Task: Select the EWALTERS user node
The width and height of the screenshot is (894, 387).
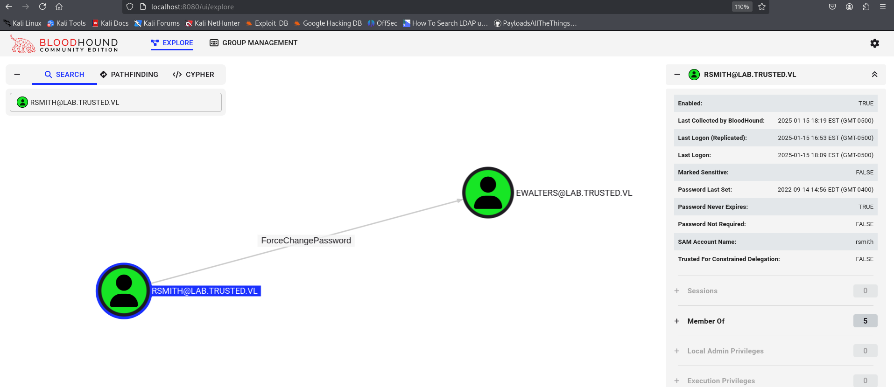Action: [x=488, y=193]
